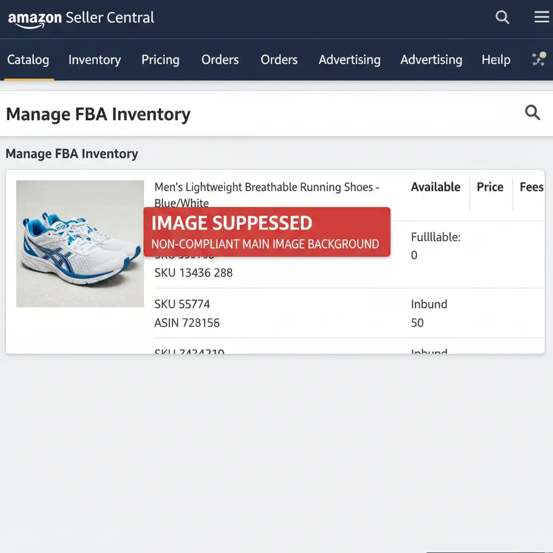Click the magnifier in Manage FBA Inventory bar

pos(532,113)
